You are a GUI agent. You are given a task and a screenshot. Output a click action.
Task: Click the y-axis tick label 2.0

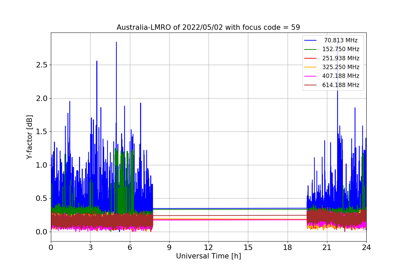[x=42, y=99]
